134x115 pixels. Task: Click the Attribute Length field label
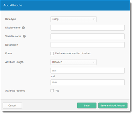coord(14,62)
